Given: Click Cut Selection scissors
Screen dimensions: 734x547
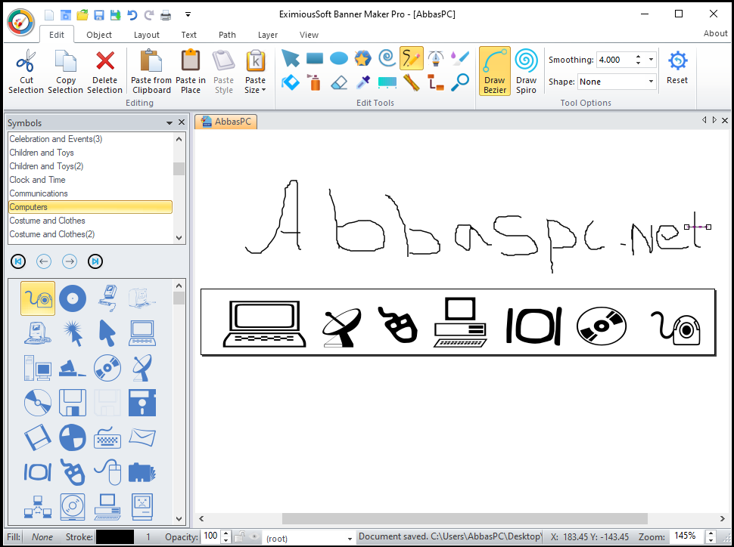Looking at the screenshot, I should [x=26, y=72].
